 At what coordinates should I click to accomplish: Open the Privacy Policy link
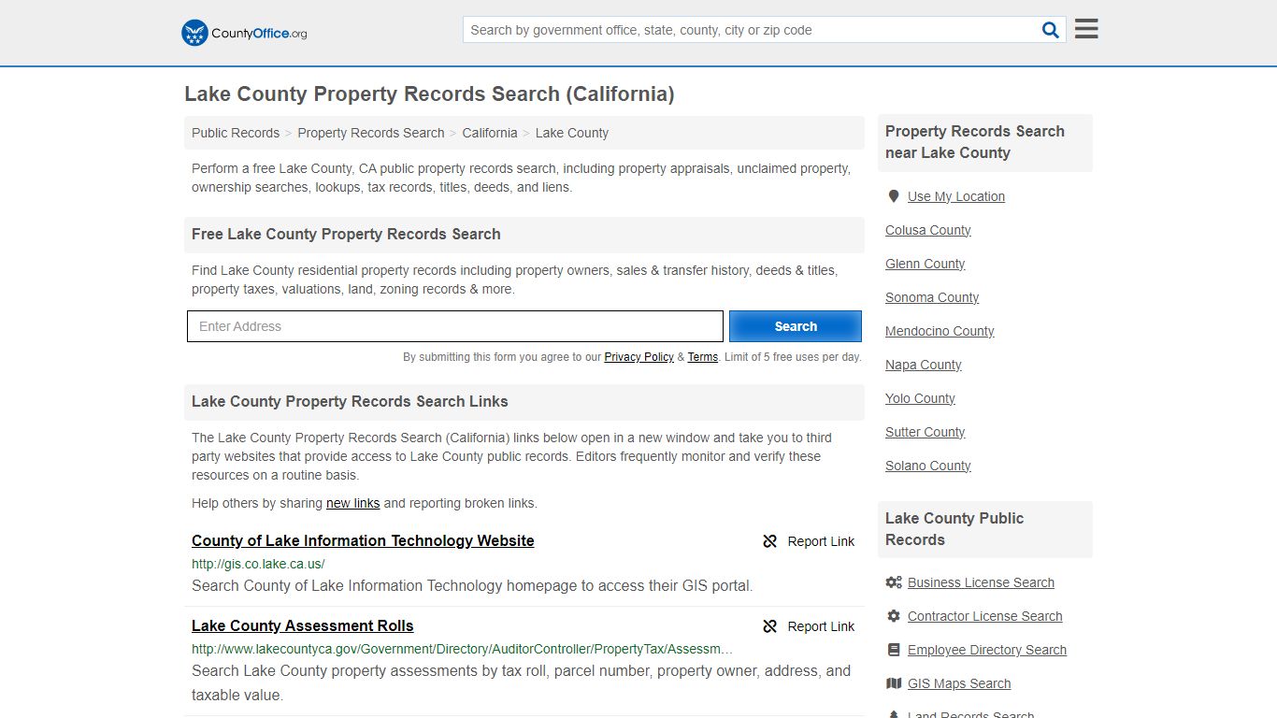point(639,357)
